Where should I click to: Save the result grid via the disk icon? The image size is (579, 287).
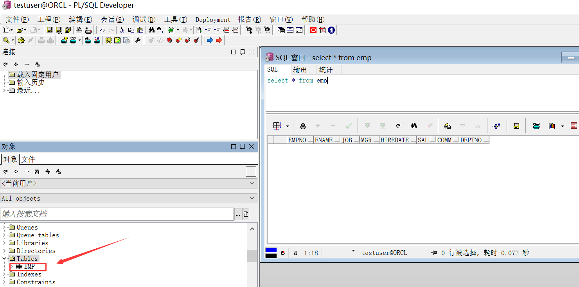tap(516, 126)
